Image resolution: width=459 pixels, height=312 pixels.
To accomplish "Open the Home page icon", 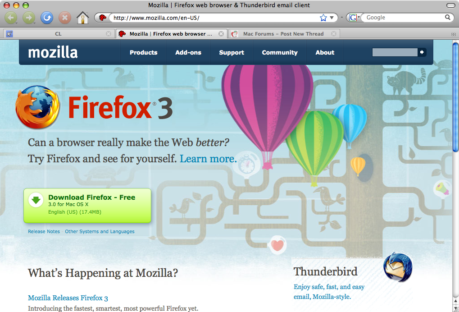I will (x=82, y=18).
